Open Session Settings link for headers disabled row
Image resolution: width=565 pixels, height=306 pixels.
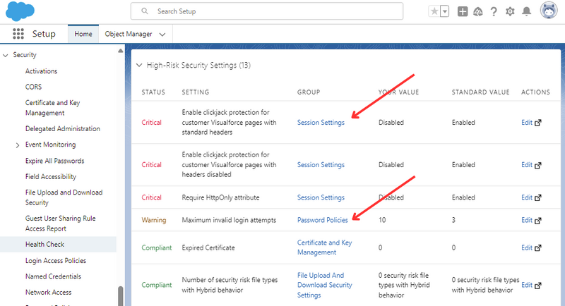tap(321, 165)
